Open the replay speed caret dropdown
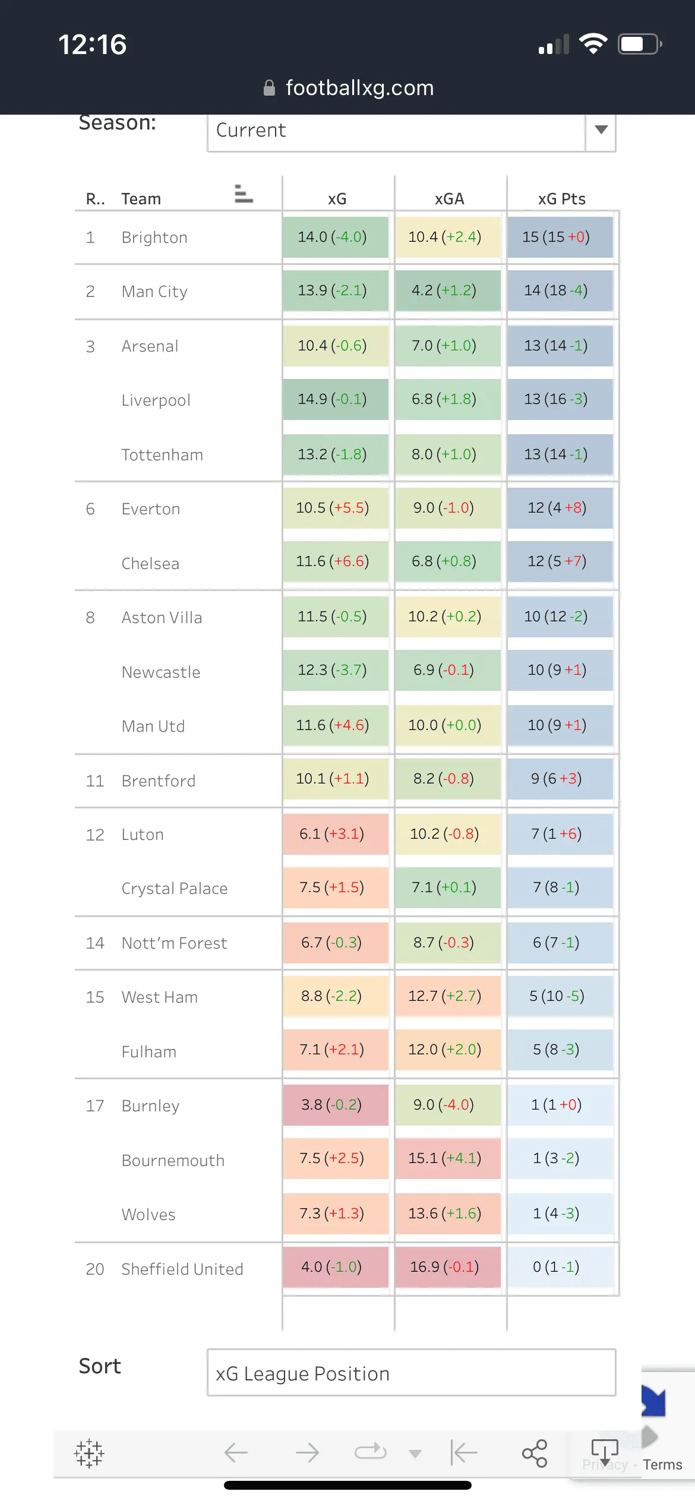The width and height of the screenshot is (695, 1504). pos(415,1454)
